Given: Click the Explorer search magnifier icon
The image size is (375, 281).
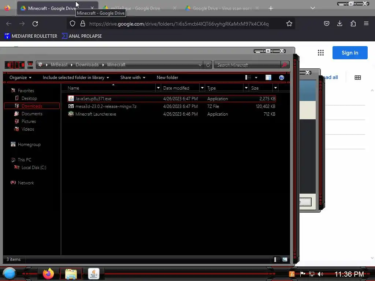Looking at the screenshot, I should 284,65.
